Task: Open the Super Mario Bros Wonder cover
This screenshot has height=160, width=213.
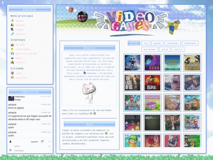Action: 192,122
